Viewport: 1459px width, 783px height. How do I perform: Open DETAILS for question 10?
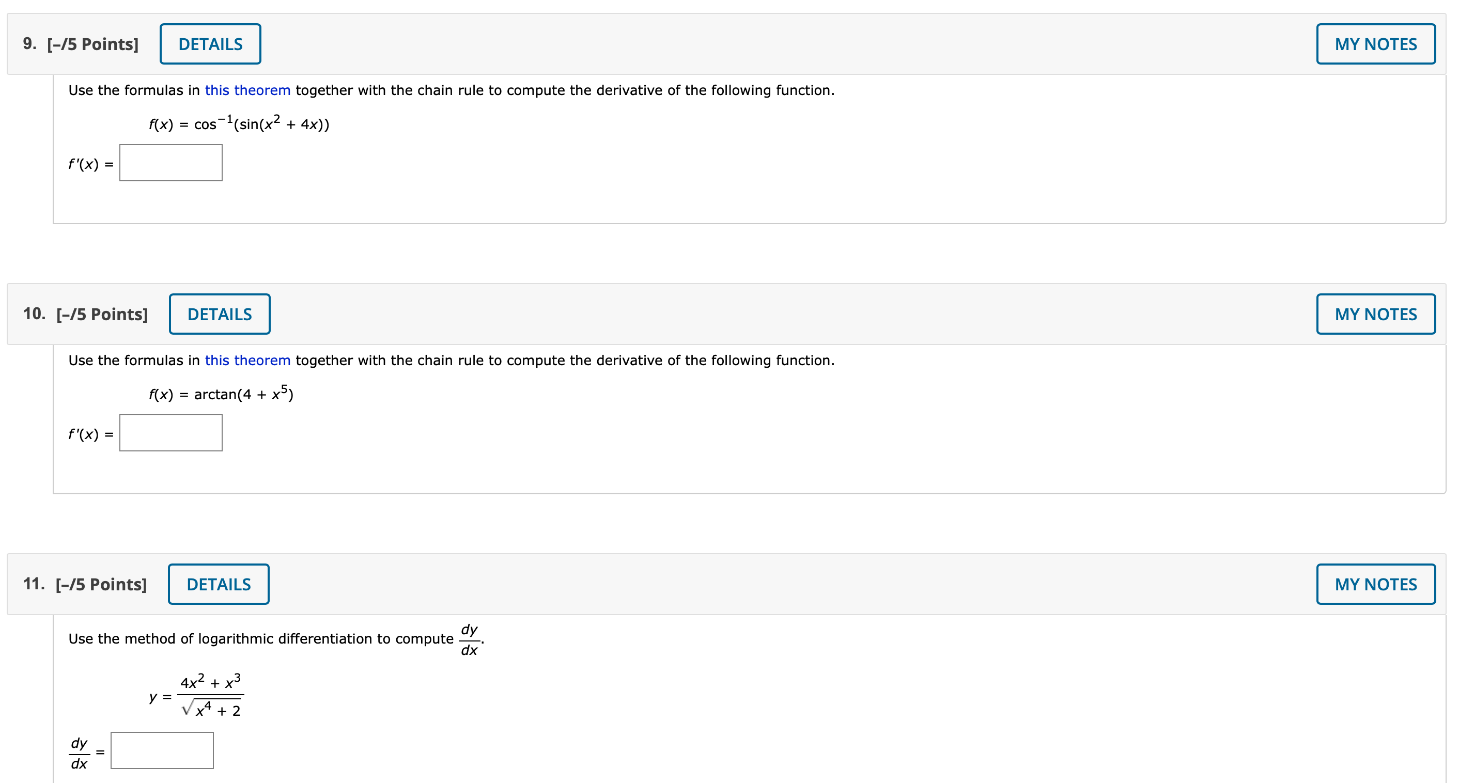pyautogui.click(x=219, y=314)
